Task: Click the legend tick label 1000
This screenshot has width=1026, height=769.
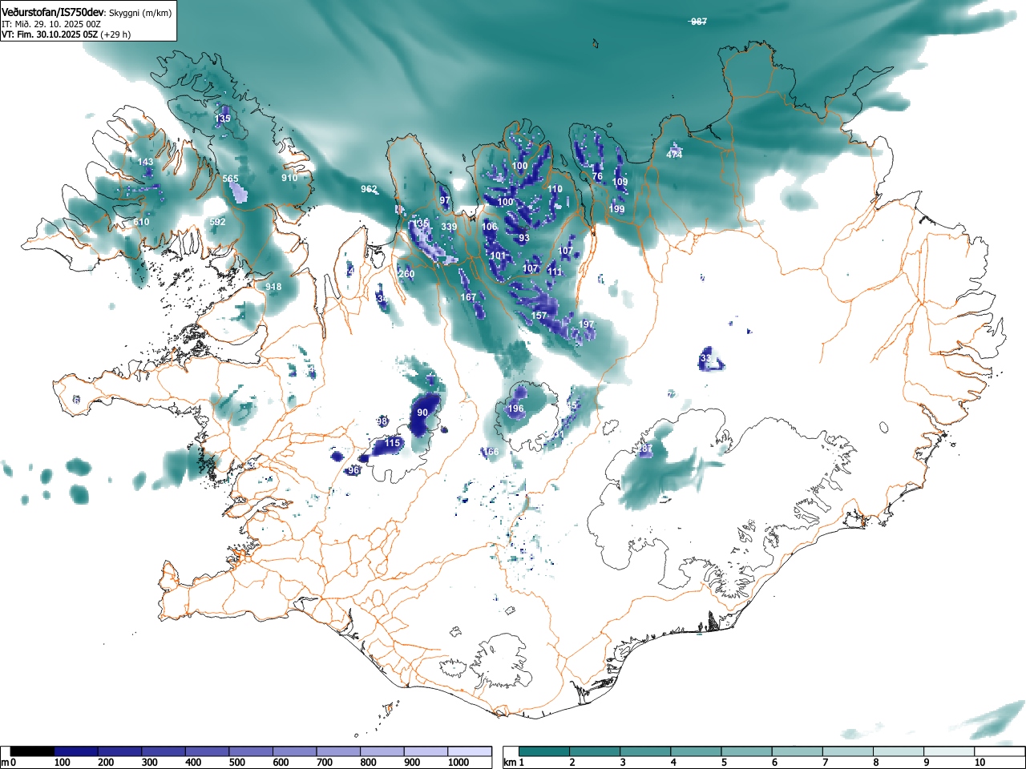Action: (x=458, y=763)
